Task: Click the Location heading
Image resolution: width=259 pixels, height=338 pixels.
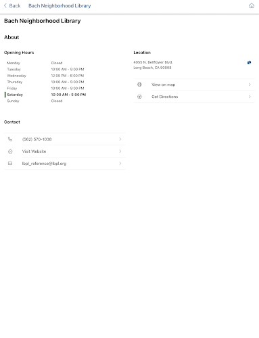Action: pyautogui.click(x=142, y=53)
